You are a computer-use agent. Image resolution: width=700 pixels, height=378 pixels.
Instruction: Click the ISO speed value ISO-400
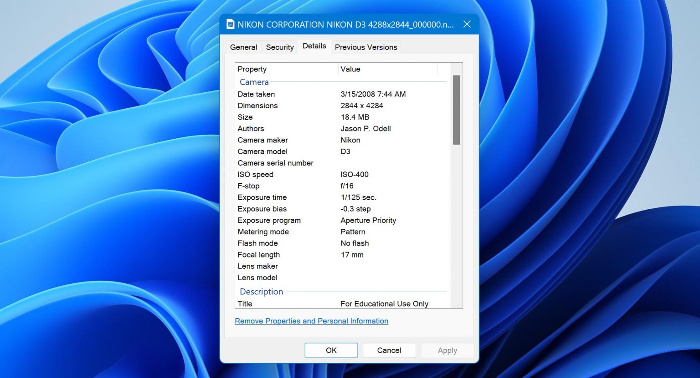point(355,174)
